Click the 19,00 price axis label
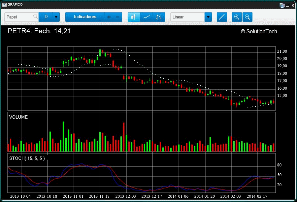This screenshot has width=297, height=202. point(282,66)
